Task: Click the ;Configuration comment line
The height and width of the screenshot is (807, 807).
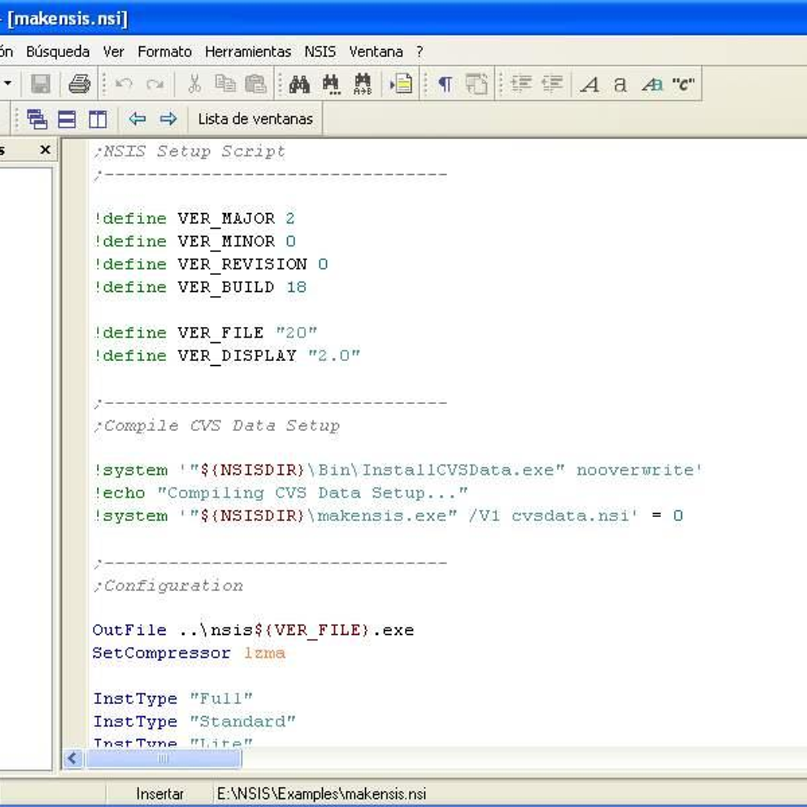Action: click(x=168, y=586)
